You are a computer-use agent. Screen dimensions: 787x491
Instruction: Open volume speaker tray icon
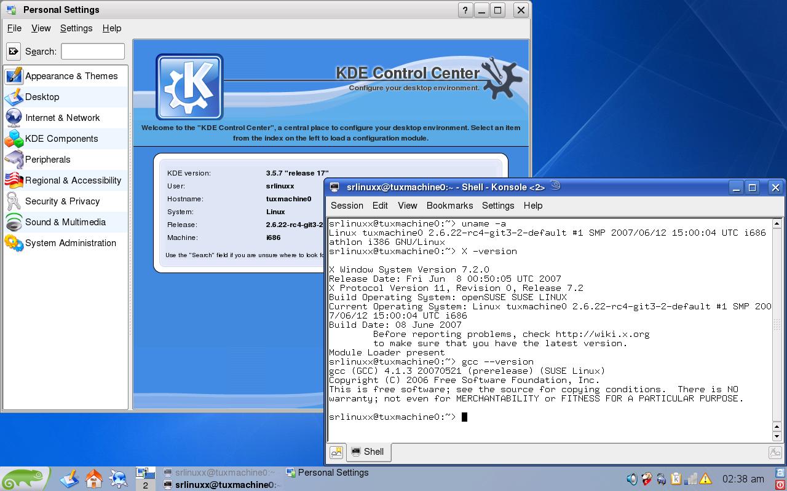631,479
